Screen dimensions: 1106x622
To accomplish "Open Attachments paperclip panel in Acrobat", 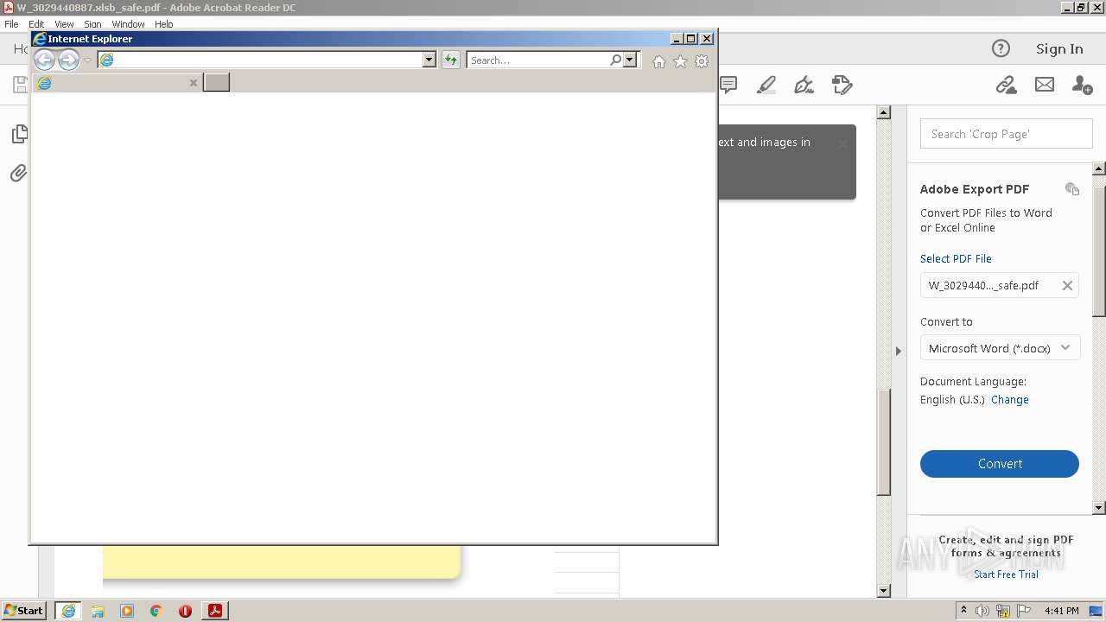I will (x=18, y=173).
